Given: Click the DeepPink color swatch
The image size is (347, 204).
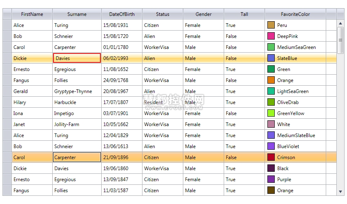Looking at the screenshot, I should click(x=271, y=36).
